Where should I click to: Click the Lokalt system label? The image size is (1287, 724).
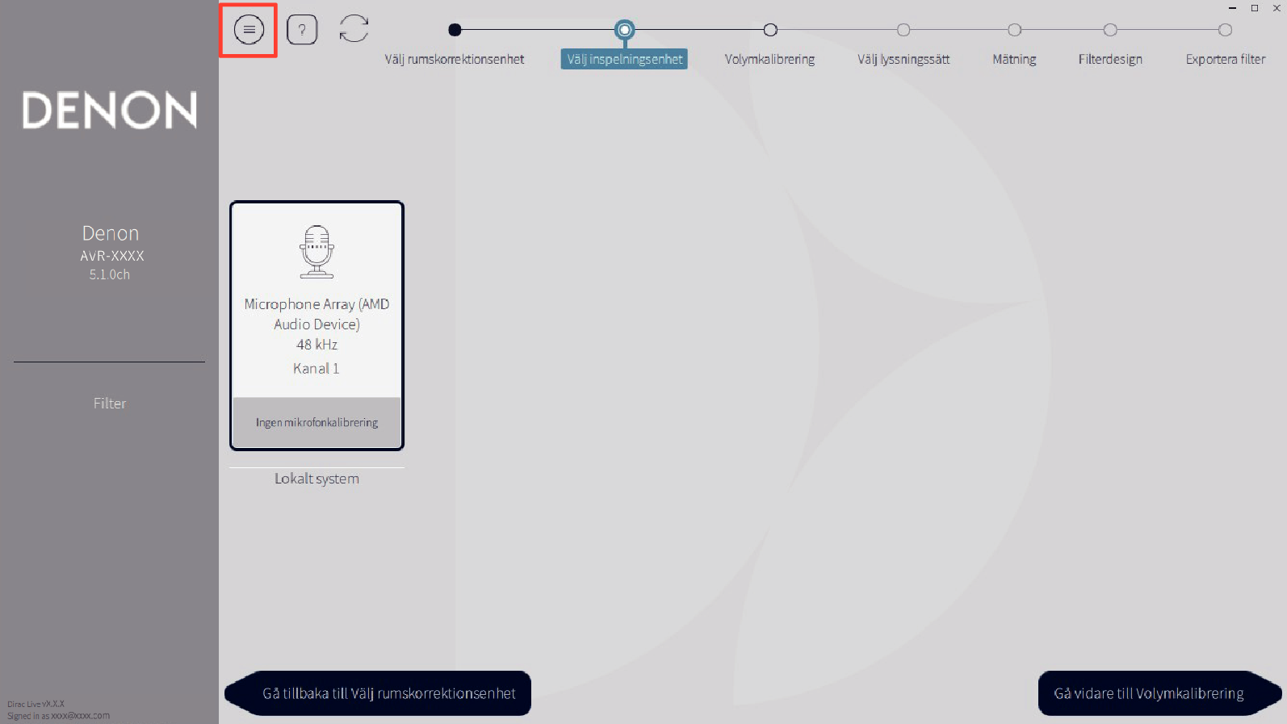pyautogui.click(x=317, y=479)
